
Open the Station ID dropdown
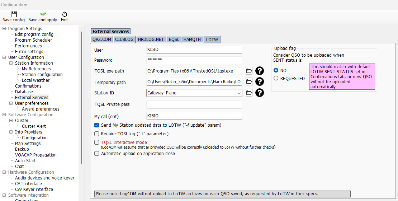(239, 93)
